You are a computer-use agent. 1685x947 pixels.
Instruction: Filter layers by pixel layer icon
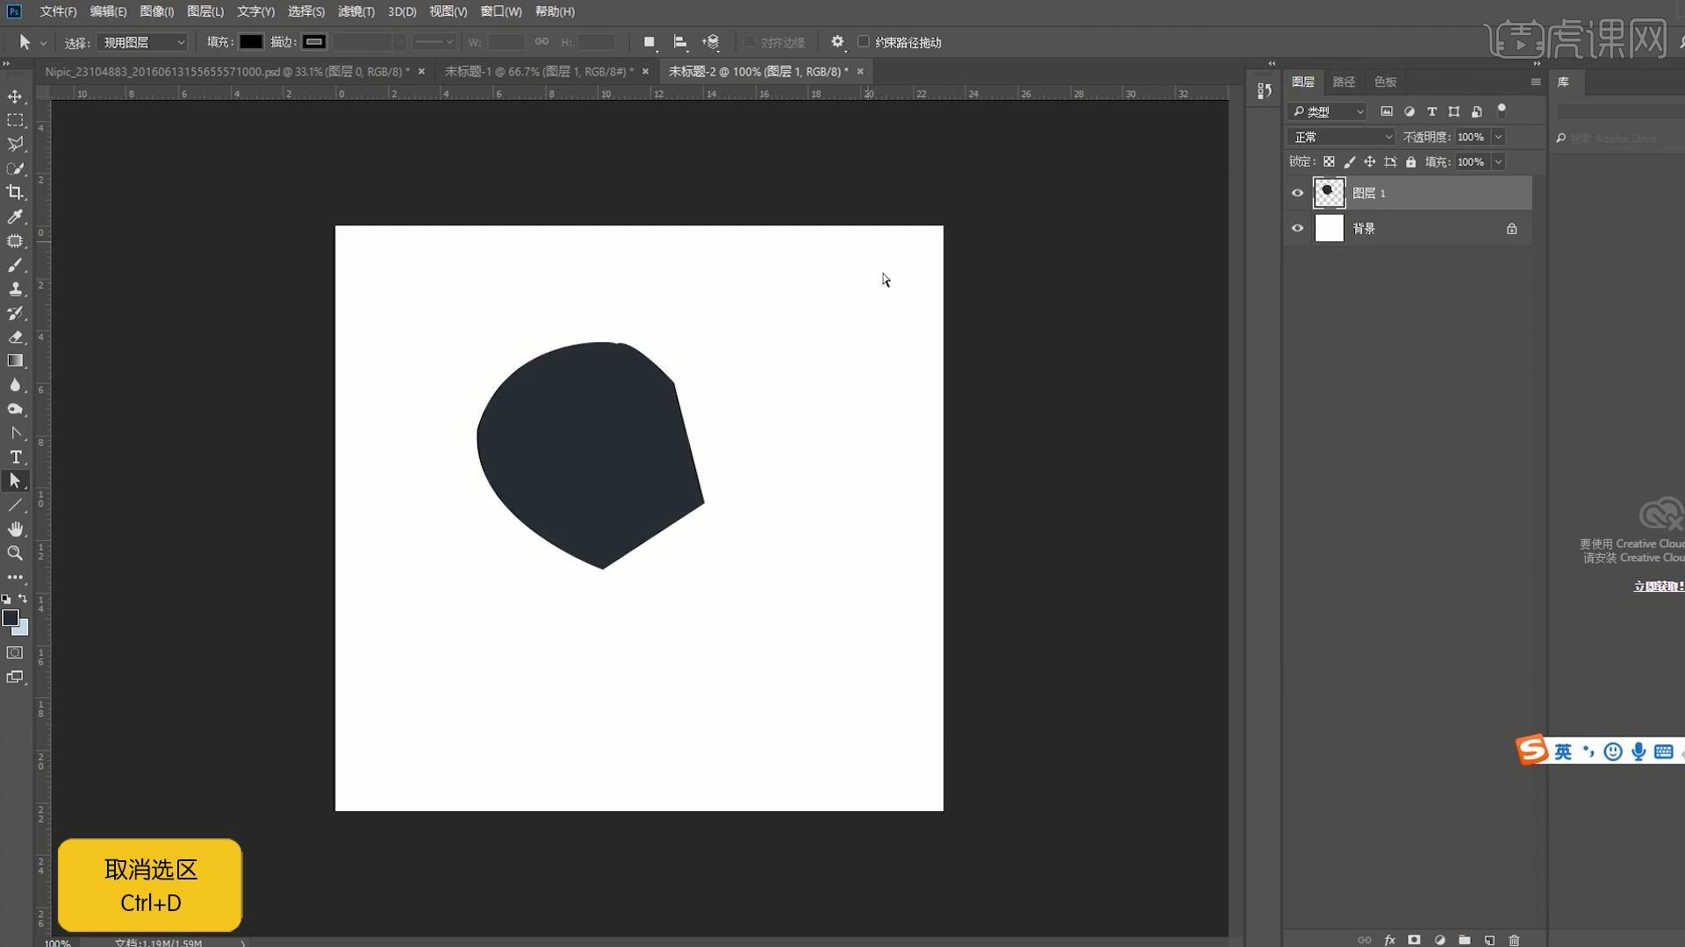1387,111
